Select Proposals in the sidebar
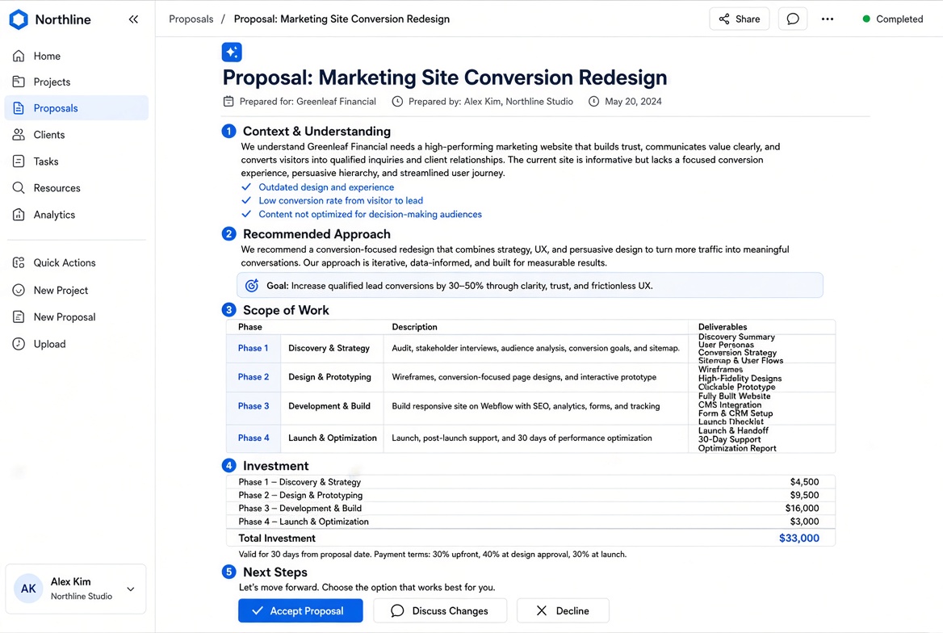Screen dimensions: 943x633 tap(77, 107)
